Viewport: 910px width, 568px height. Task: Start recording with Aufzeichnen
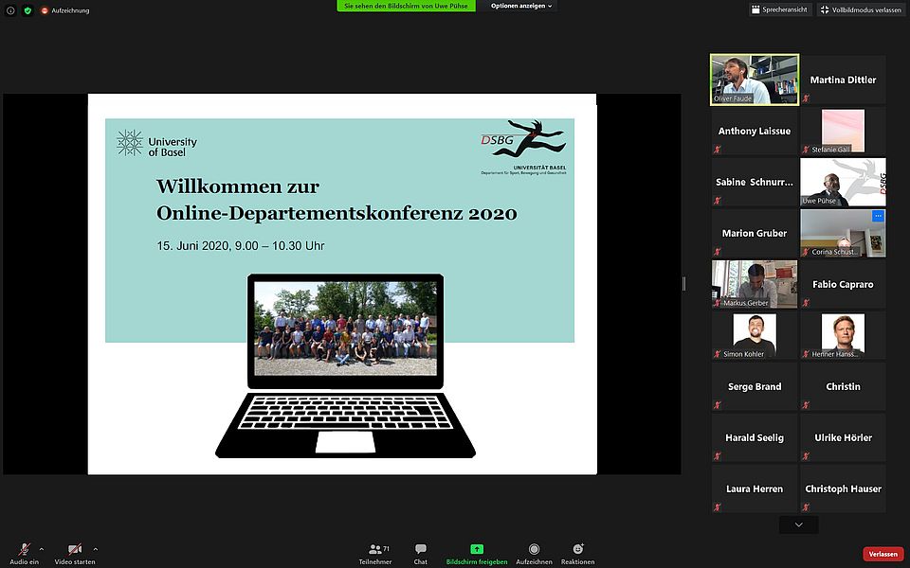[534, 553]
